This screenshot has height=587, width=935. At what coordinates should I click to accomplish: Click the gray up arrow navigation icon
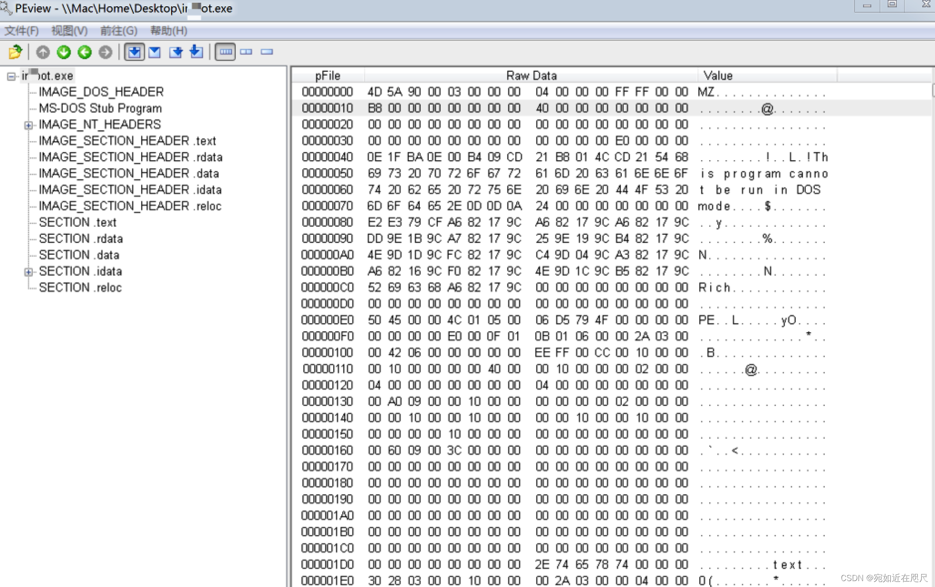[x=43, y=52]
